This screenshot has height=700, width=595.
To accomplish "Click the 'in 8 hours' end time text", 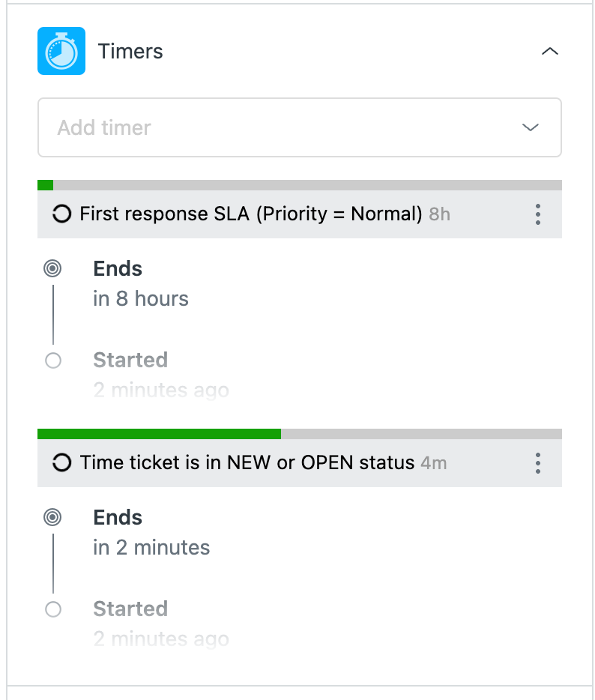I will click(x=141, y=299).
